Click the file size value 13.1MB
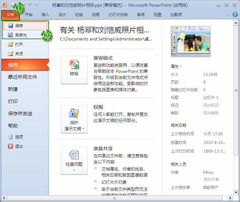240x202 pixels. (210, 75)
